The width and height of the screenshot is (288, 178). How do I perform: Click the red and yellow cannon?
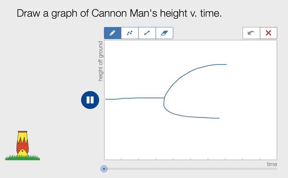click(22, 144)
